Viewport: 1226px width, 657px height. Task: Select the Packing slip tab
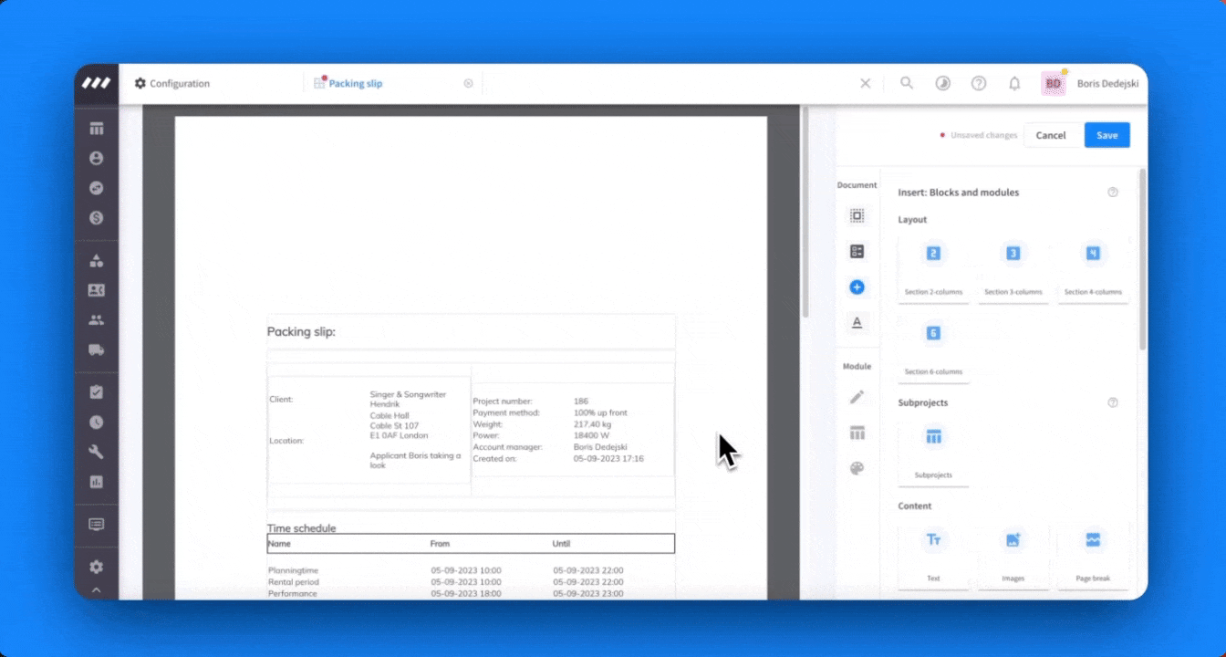pyautogui.click(x=348, y=83)
